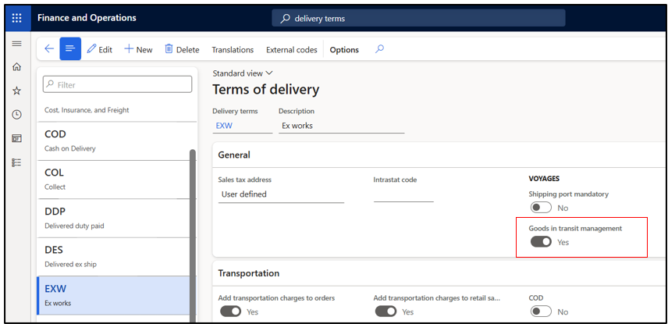This screenshot has height=324, width=668.
Task: Click the list pane vertical scrollbar
Action: [193, 236]
